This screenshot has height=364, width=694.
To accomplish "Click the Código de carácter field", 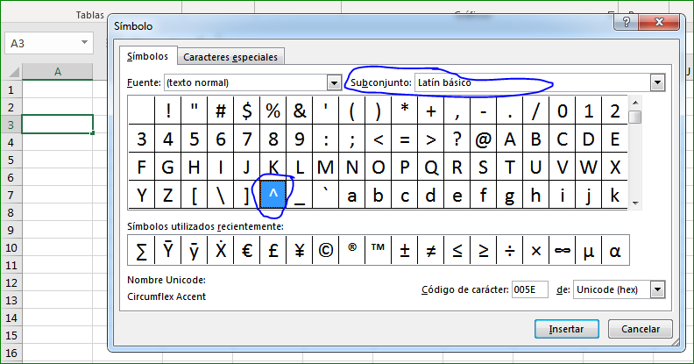I will pos(530,289).
